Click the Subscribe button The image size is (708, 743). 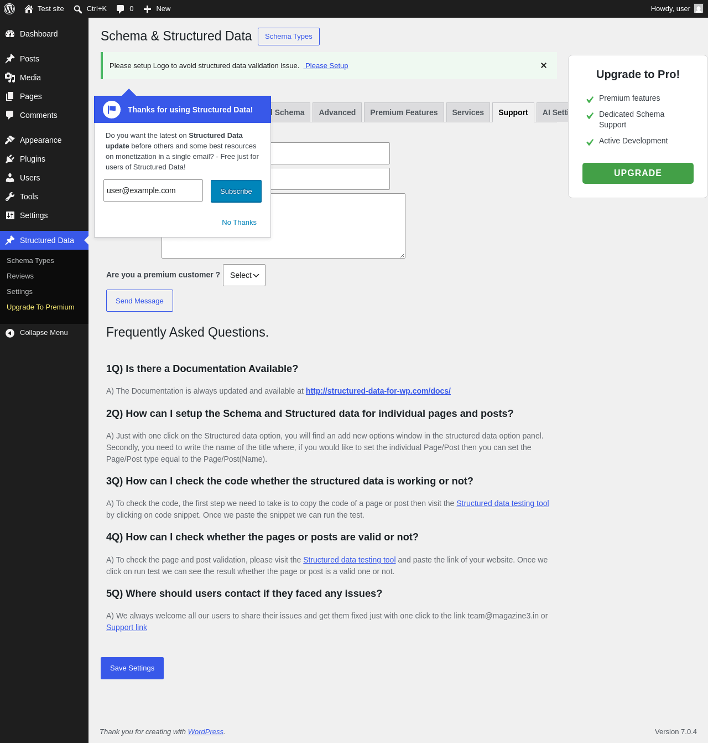click(x=236, y=191)
